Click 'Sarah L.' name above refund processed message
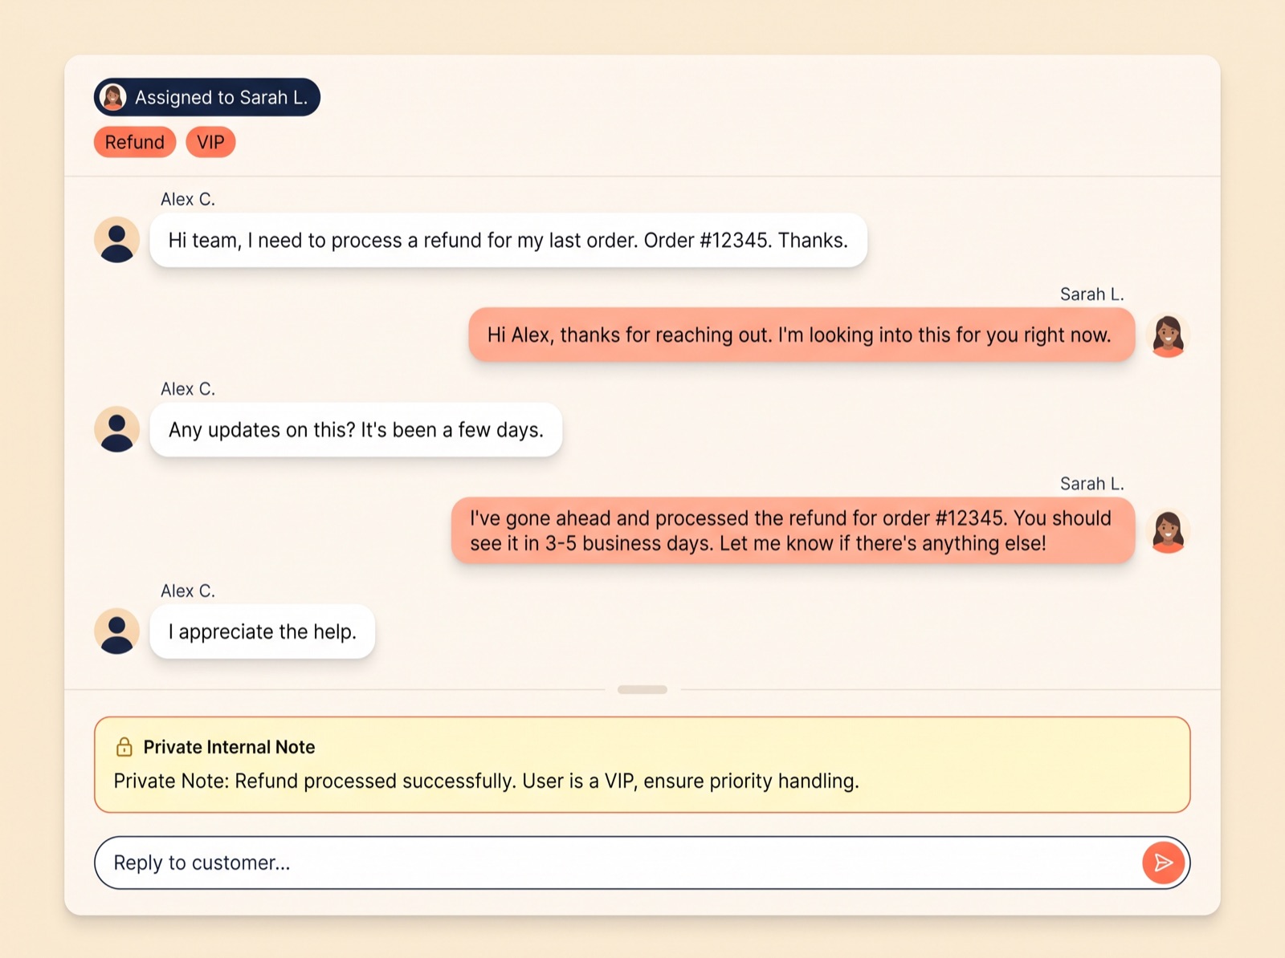 pyautogui.click(x=1092, y=483)
